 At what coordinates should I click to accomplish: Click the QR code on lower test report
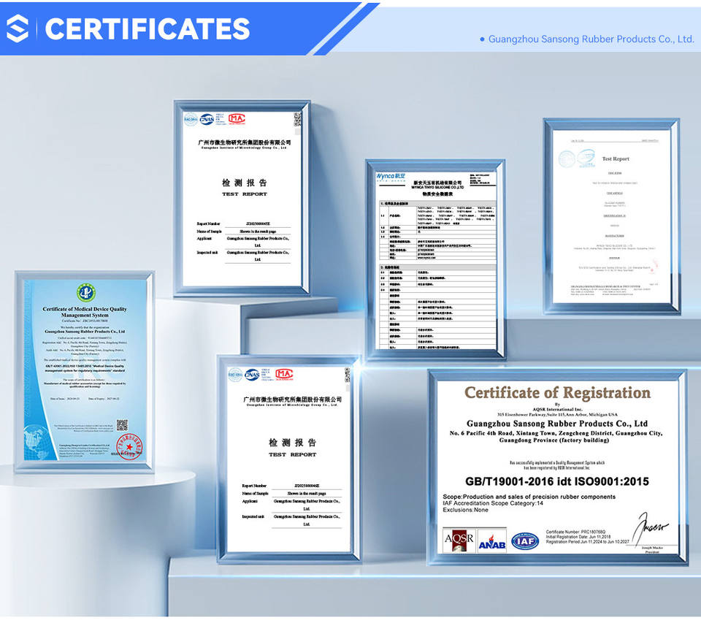click(x=347, y=375)
